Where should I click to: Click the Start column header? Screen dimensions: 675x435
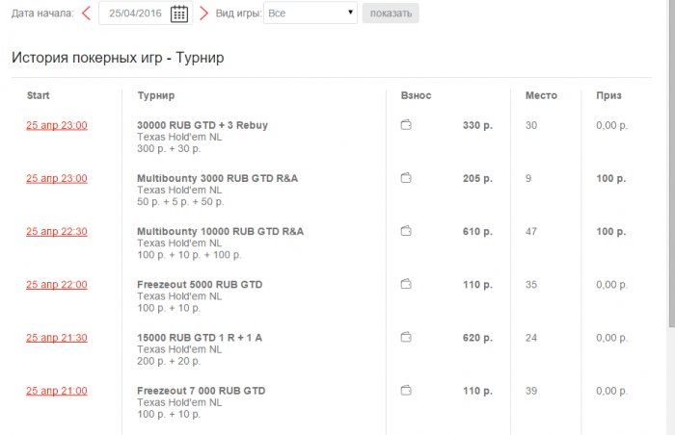[39, 95]
